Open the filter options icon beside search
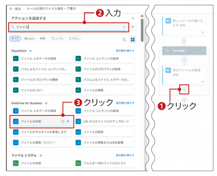 coord(133,27)
